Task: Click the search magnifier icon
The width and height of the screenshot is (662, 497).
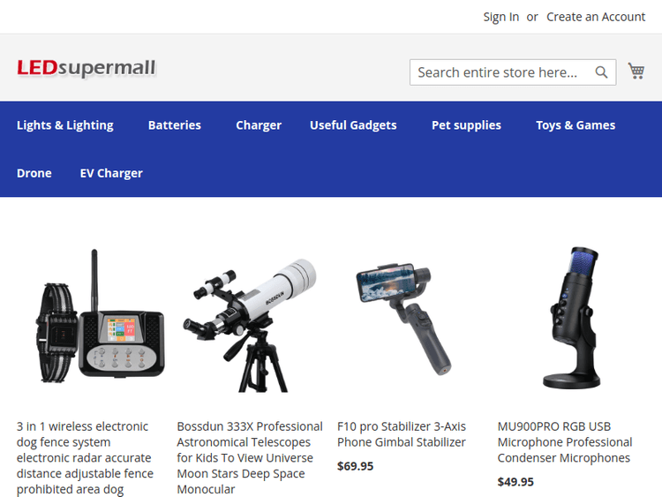Action: (x=601, y=72)
